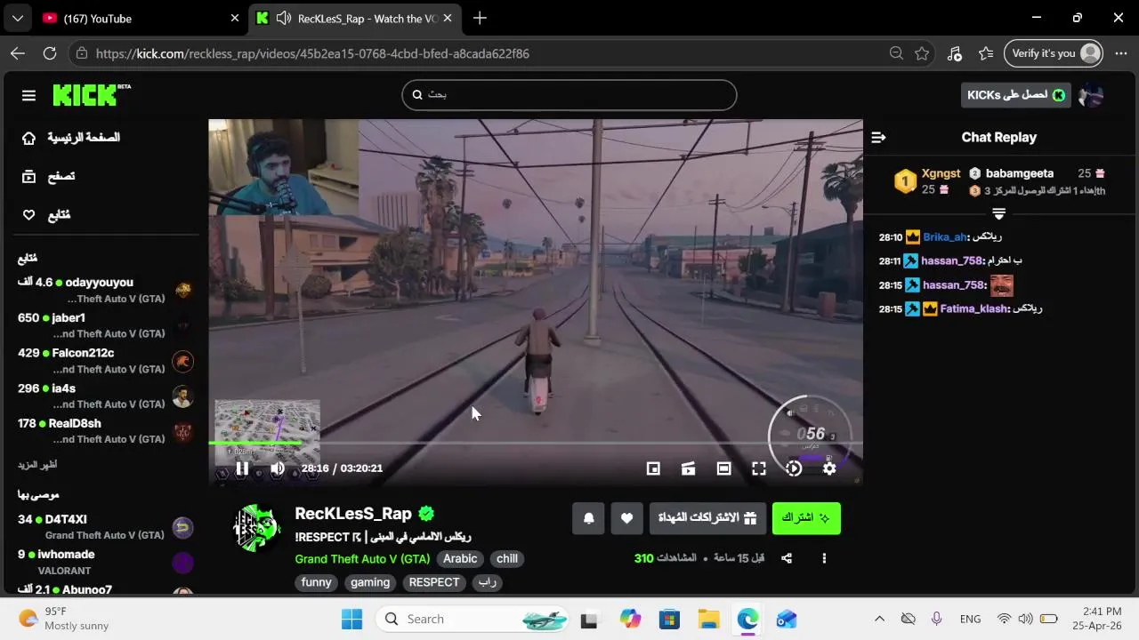Open browser zoom magnifier icon
Viewport: 1139px width, 640px height.
[896, 53]
